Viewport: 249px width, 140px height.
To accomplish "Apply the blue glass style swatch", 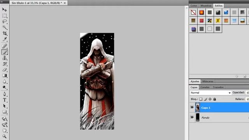I will click(x=226, y=12).
